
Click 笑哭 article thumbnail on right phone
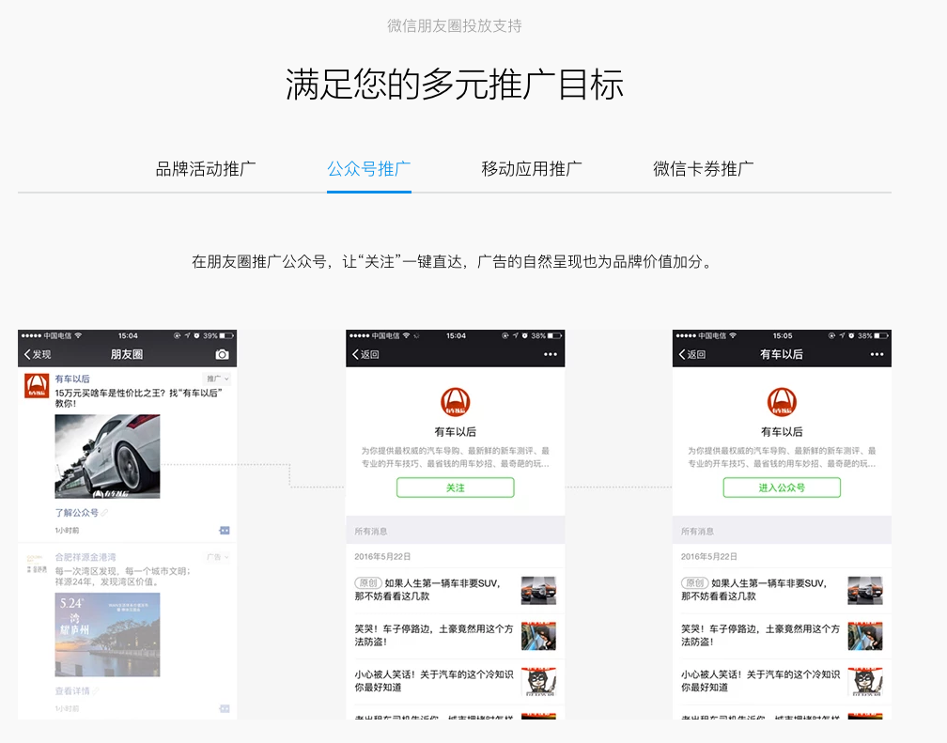click(x=865, y=636)
